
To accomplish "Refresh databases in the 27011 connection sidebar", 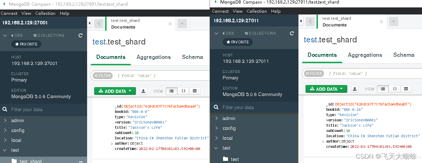I will [x=292, y=34].
